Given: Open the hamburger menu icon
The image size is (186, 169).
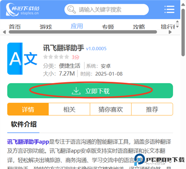Looking at the screenshot, I should [x=169, y=9].
